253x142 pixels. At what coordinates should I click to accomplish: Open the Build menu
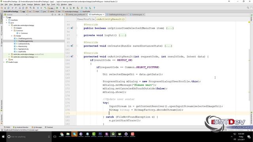pyautogui.click(x=43, y=4)
